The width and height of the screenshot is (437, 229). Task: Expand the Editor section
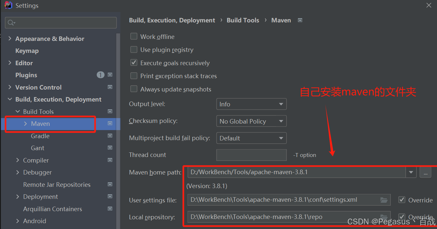pos(10,63)
